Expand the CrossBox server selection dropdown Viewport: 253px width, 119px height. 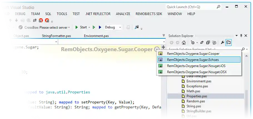point(69,27)
